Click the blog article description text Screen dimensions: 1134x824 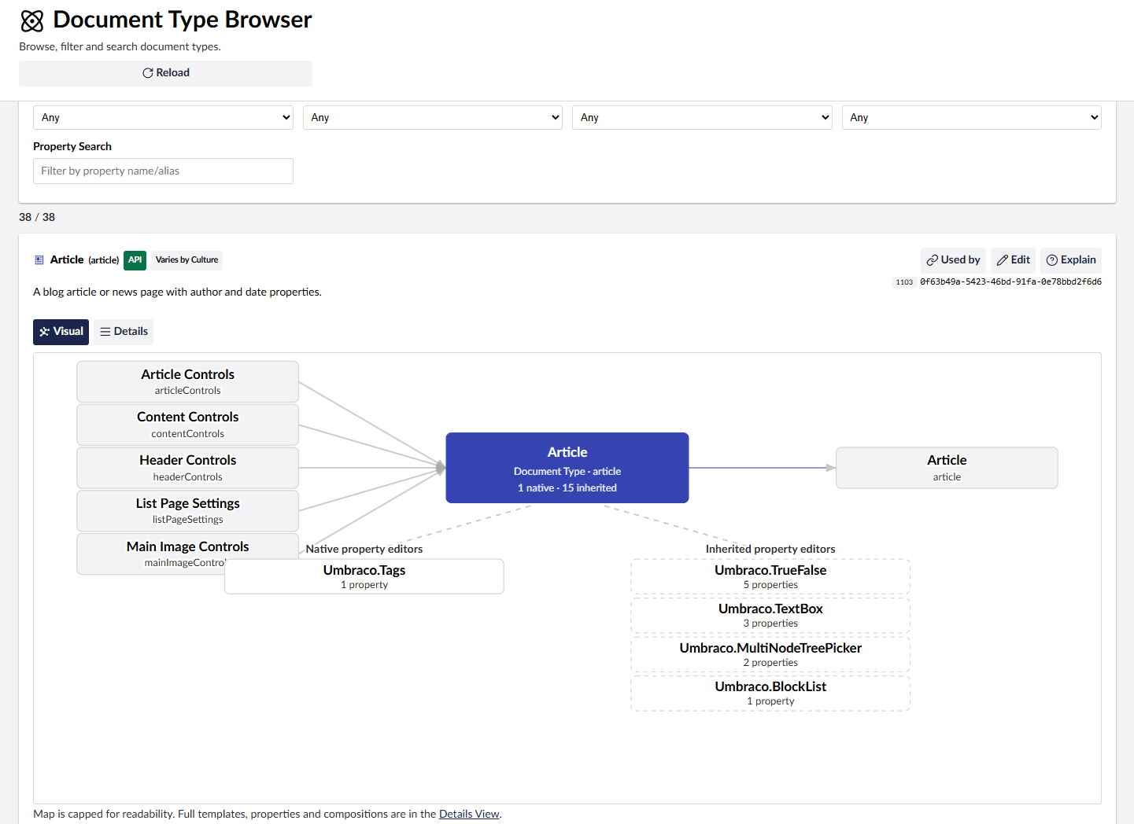(x=177, y=292)
